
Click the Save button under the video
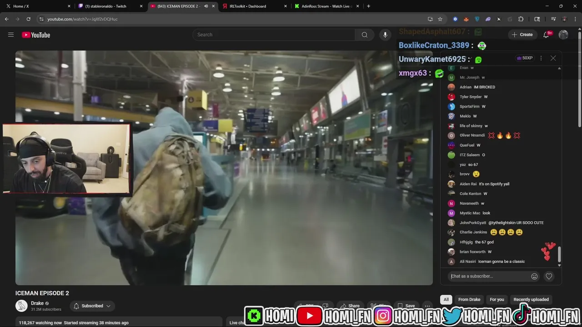coord(406,306)
